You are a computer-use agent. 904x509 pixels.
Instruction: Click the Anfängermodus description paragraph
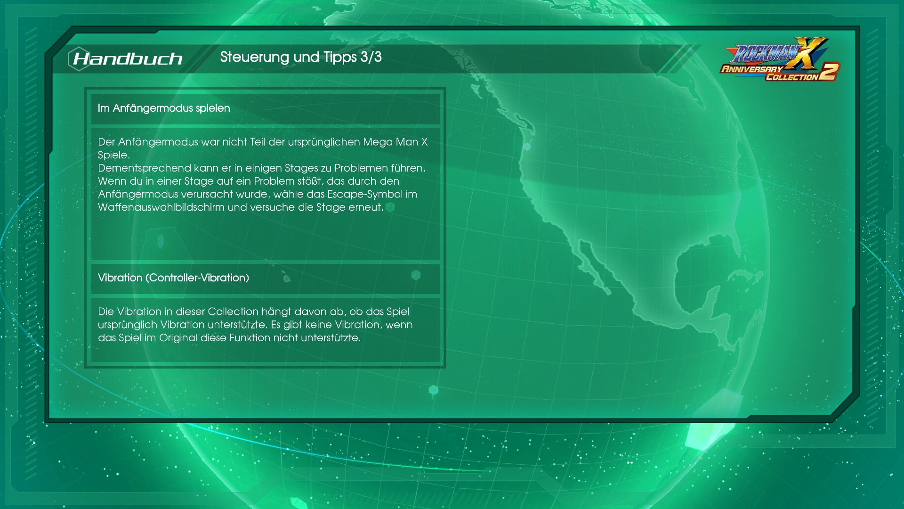(261, 174)
